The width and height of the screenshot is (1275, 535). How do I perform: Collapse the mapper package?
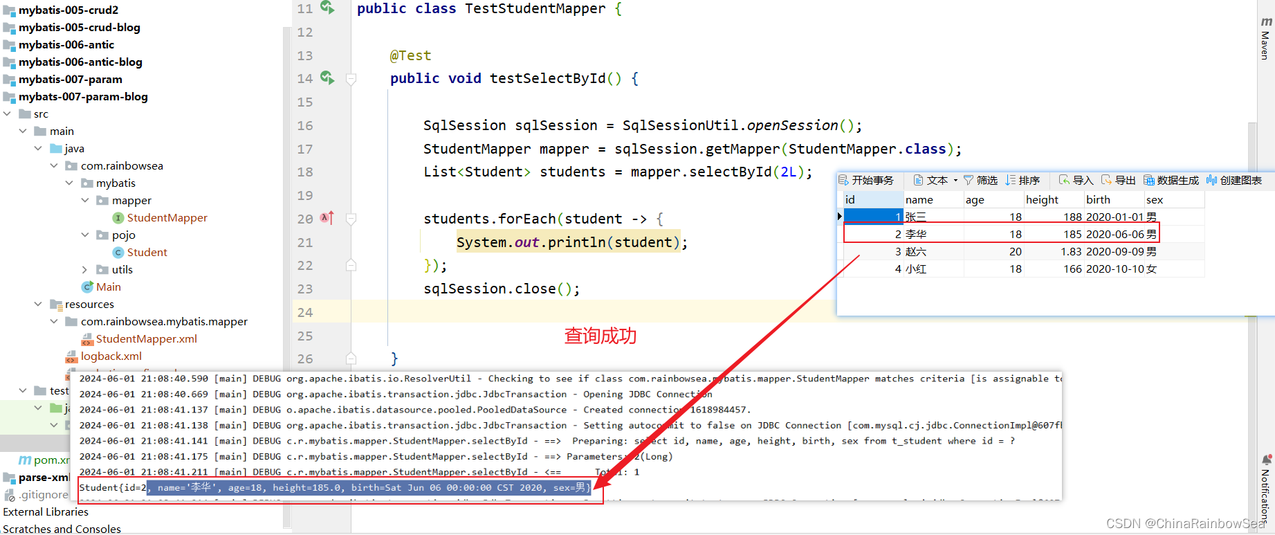(85, 200)
